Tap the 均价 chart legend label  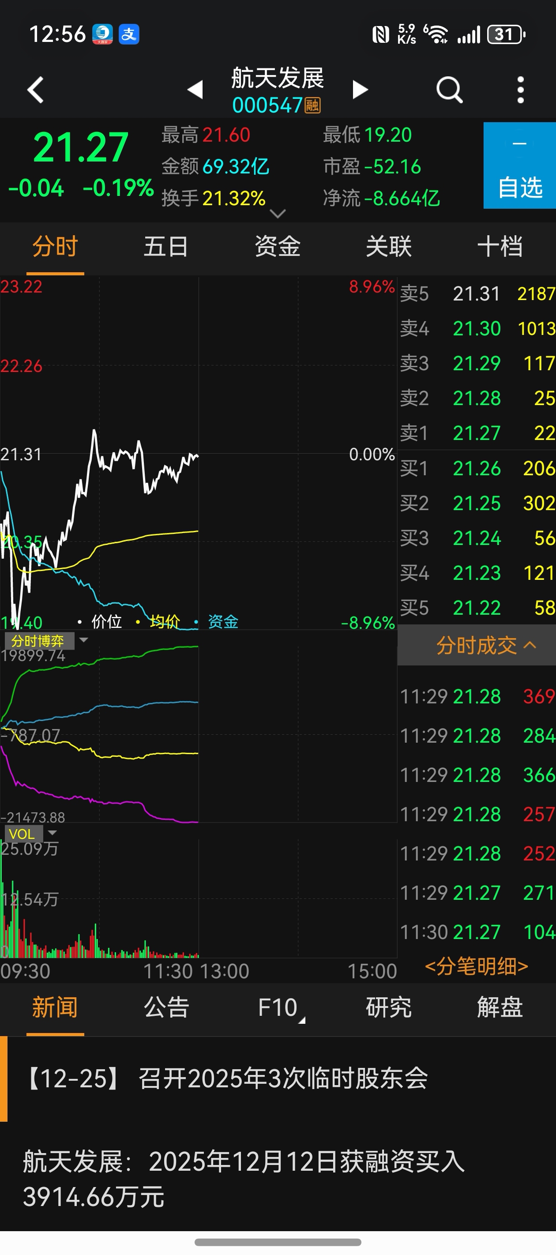(165, 622)
